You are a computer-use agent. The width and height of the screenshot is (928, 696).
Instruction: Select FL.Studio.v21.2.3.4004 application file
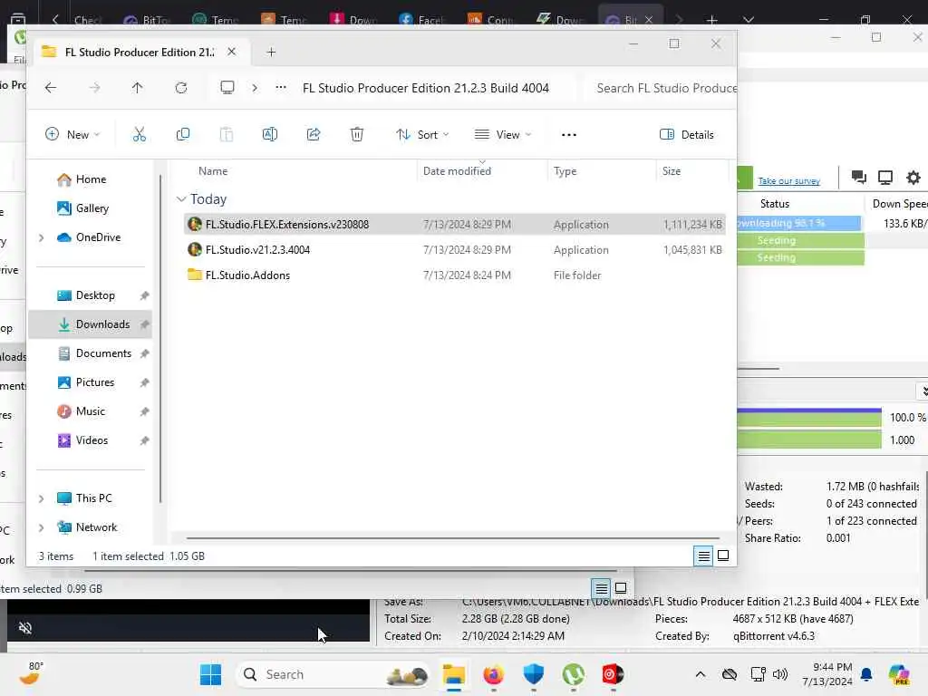click(455, 250)
